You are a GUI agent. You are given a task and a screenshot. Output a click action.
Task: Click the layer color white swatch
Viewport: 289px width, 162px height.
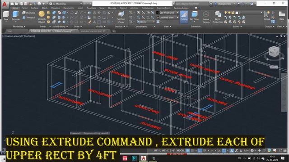pyautogui.click(x=237, y=13)
